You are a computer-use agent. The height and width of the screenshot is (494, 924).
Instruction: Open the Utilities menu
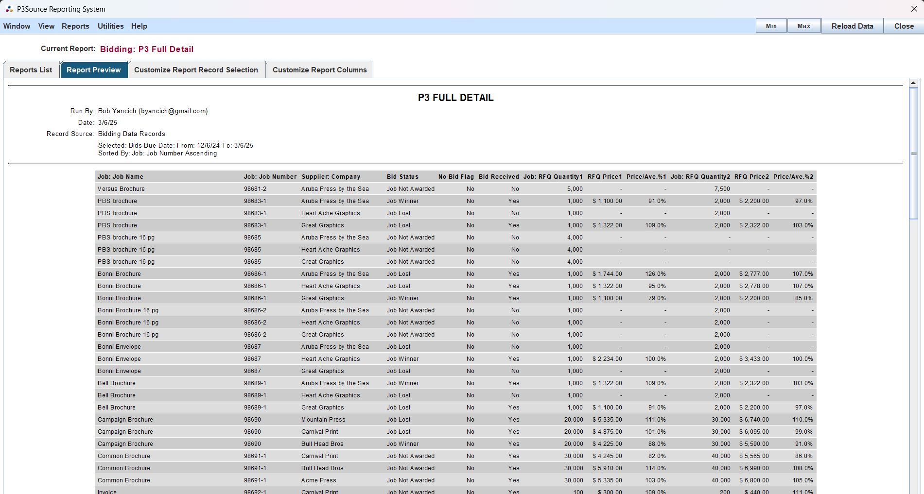tap(110, 26)
